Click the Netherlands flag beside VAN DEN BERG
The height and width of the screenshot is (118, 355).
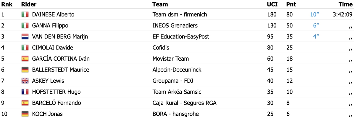pos(25,37)
